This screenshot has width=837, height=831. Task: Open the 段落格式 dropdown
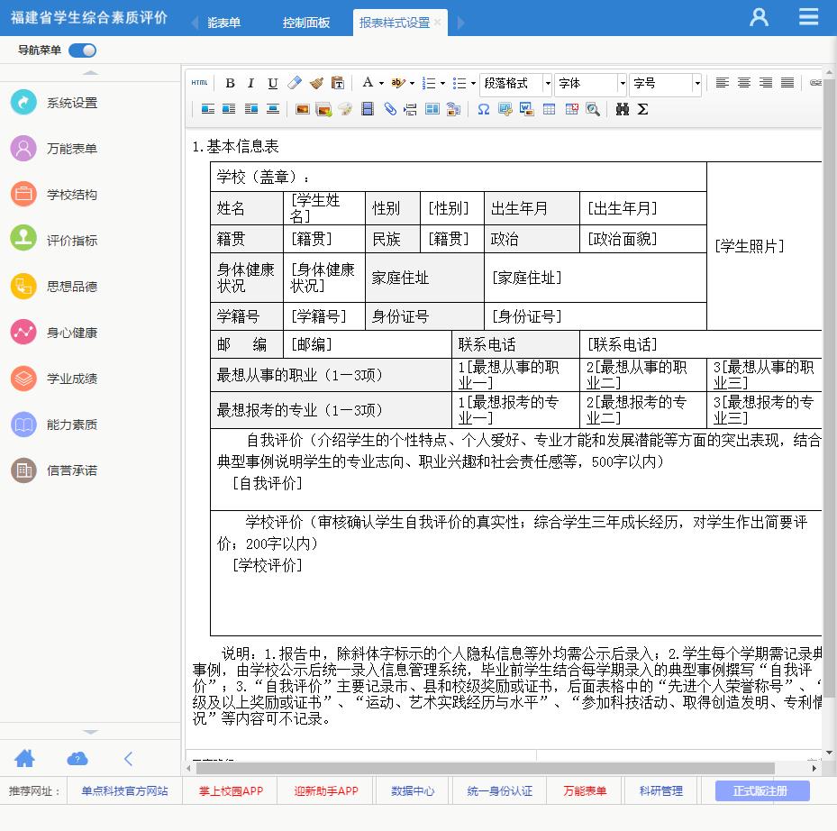(515, 83)
